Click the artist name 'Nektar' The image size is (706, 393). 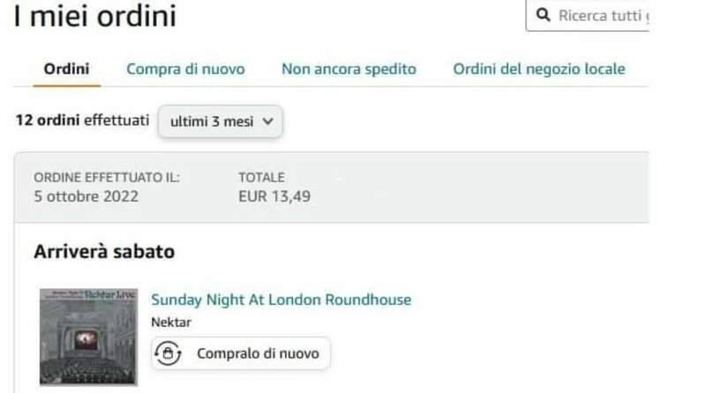click(x=171, y=322)
